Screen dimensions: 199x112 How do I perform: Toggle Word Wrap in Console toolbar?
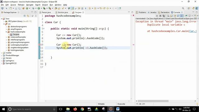(175, 16)
